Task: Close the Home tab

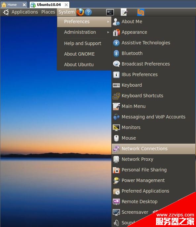Action: [x=24, y=5]
